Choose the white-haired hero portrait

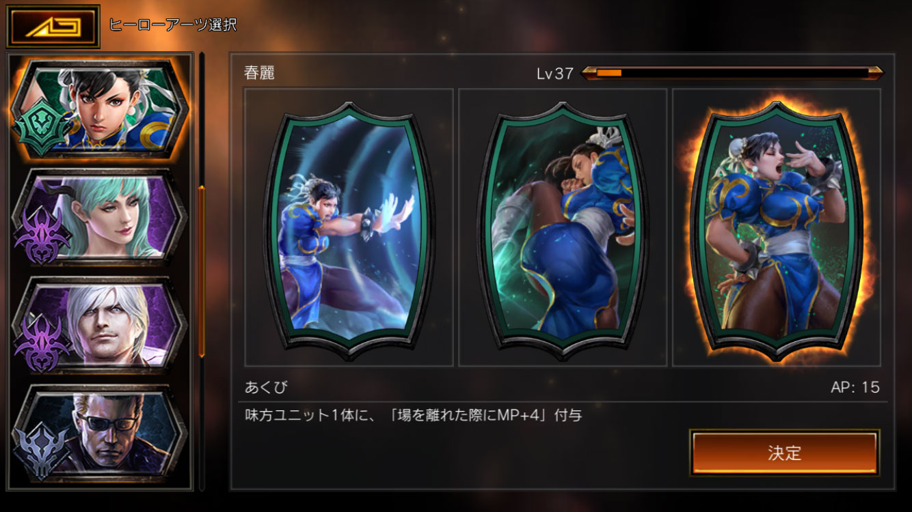pyautogui.click(x=99, y=324)
